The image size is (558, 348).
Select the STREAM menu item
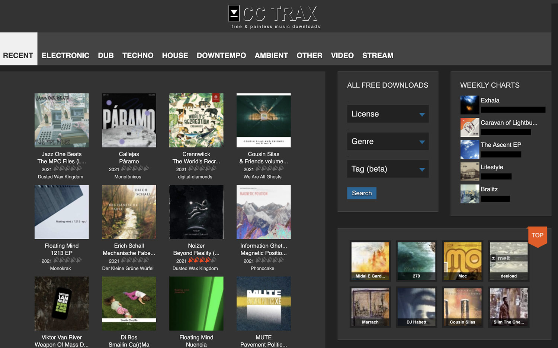[x=378, y=55]
